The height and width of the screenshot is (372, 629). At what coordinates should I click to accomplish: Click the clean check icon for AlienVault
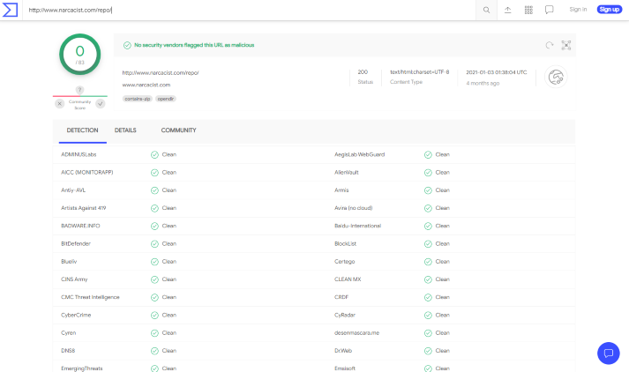tap(428, 173)
